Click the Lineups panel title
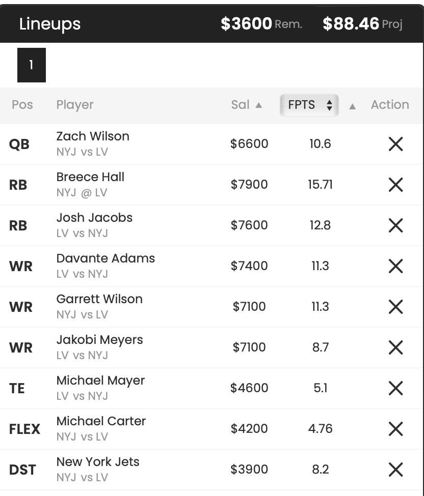 [x=50, y=24]
